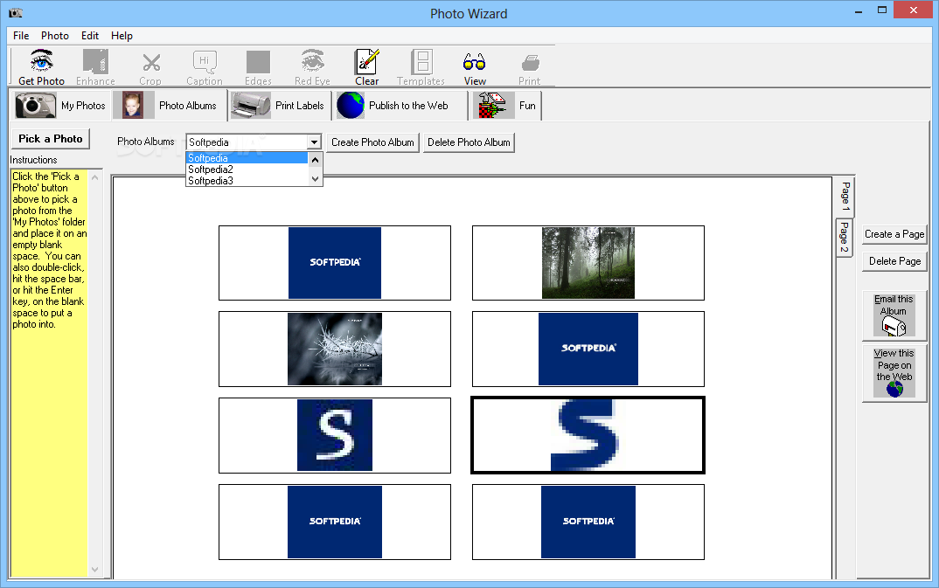Open the Photo menu
This screenshot has height=588, width=939.
[x=54, y=36]
